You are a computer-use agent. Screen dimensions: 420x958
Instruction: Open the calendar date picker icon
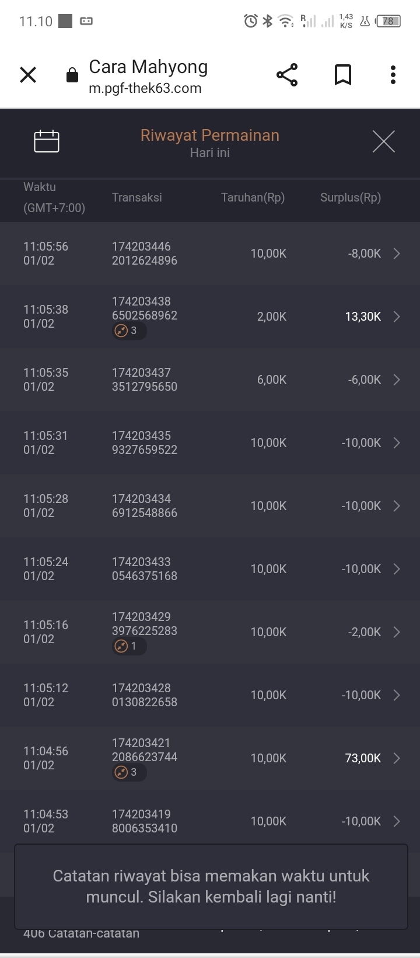[47, 141]
